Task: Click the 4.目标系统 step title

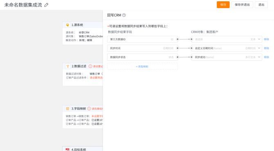Action: [x=79, y=149]
